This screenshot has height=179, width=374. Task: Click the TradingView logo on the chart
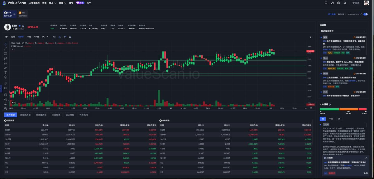(x=13, y=102)
